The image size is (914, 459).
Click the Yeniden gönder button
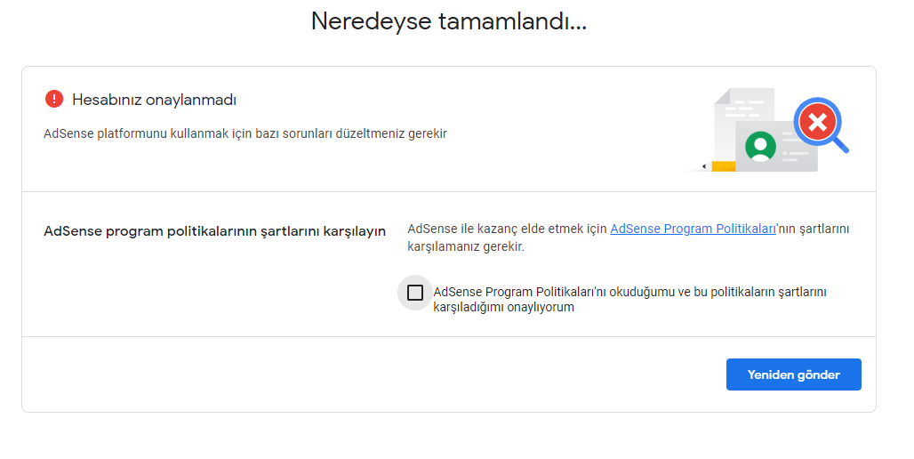[793, 374]
